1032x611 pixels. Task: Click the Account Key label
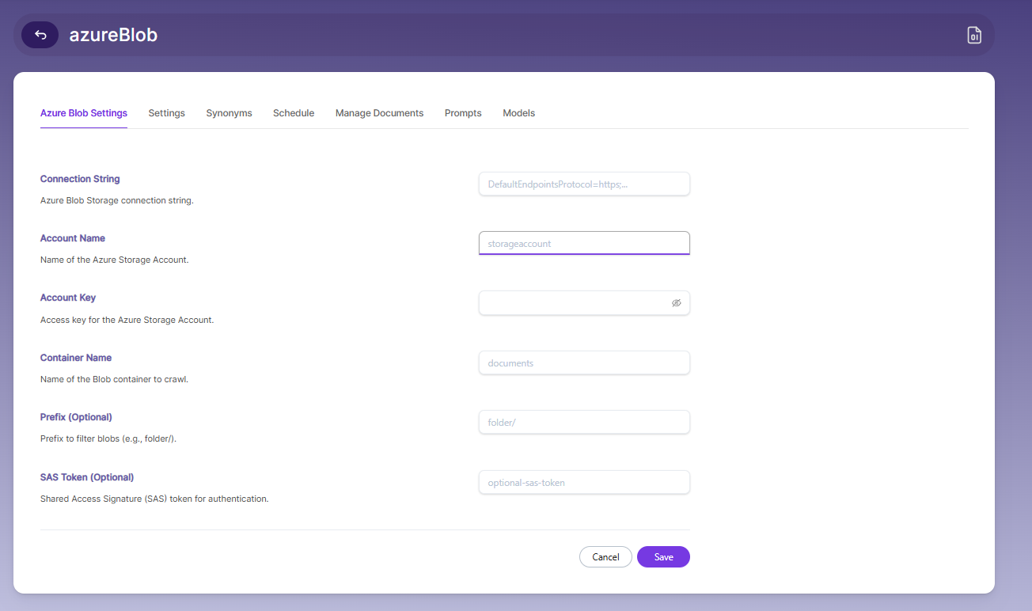68,298
